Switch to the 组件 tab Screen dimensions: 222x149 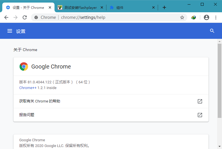point(132,7)
